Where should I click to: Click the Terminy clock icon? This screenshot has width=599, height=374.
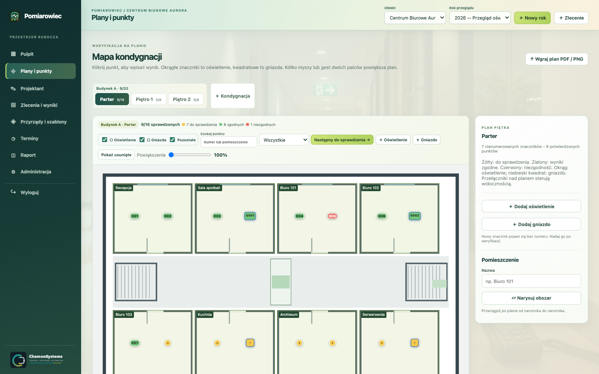point(13,138)
